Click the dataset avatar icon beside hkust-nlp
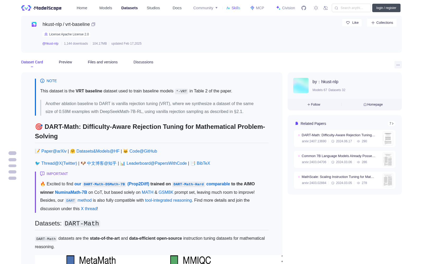Viewport: 423px width, 264px height. pyautogui.click(x=34, y=24)
